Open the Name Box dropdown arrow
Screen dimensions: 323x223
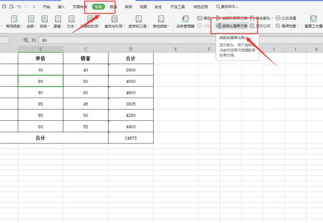point(8,40)
